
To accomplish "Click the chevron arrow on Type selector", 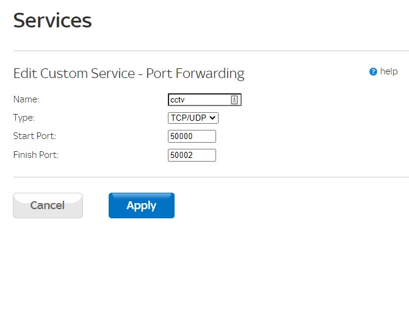I will 212,118.
